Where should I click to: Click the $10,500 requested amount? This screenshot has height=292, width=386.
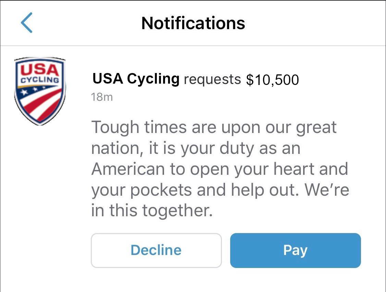point(272,80)
